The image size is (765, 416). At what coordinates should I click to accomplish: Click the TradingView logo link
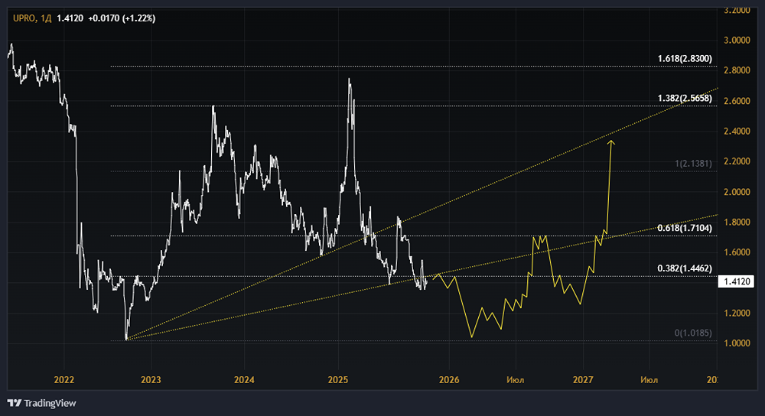[x=42, y=403]
